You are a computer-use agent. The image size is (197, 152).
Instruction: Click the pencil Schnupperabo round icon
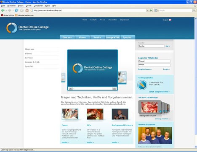142,85
